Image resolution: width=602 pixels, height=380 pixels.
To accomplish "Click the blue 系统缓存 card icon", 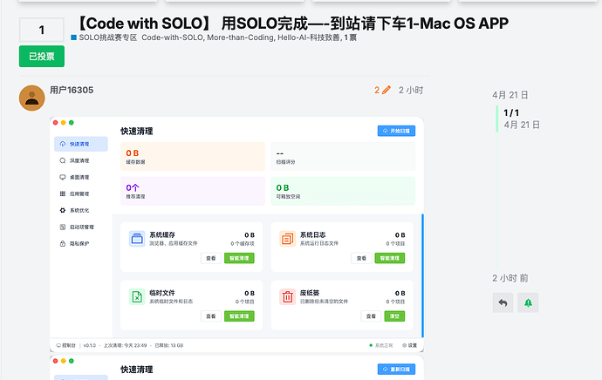I will click(x=136, y=239).
